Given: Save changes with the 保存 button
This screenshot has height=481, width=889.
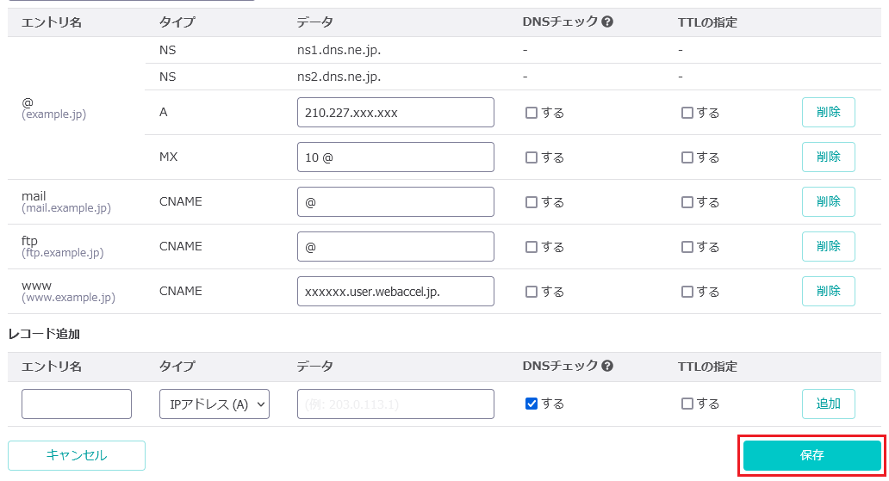Looking at the screenshot, I should pos(811,455).
